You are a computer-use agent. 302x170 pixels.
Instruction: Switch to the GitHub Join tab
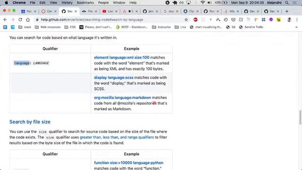[151, 11]
